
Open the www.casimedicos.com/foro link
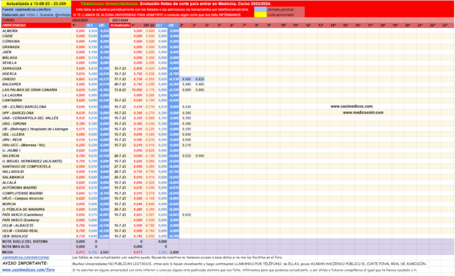click(x=29, y=269)
